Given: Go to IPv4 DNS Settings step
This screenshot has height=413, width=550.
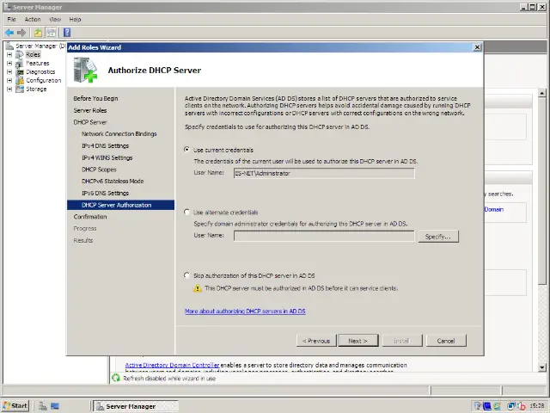Looking at the screenshot, I should pyautogui.click(x=105, y=145).
